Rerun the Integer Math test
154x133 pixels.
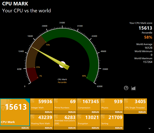click(x=48, y=112)
